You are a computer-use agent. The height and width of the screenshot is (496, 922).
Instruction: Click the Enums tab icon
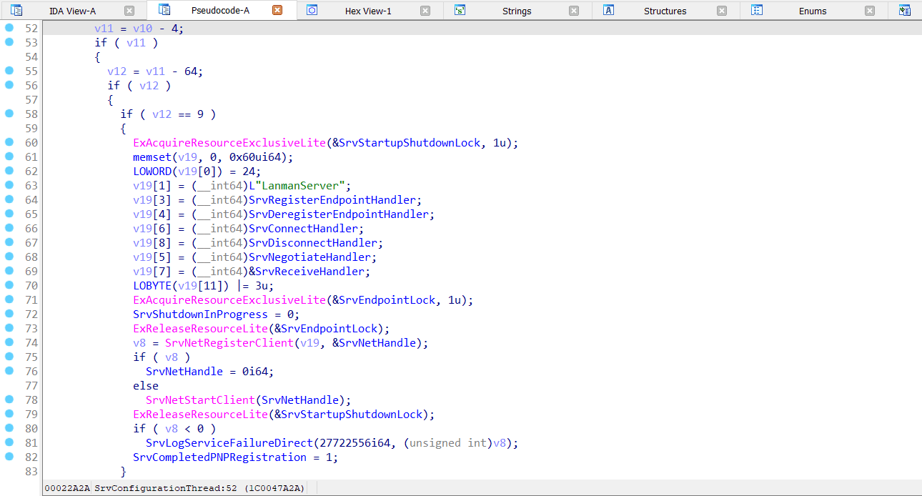(x=757, y=11)
